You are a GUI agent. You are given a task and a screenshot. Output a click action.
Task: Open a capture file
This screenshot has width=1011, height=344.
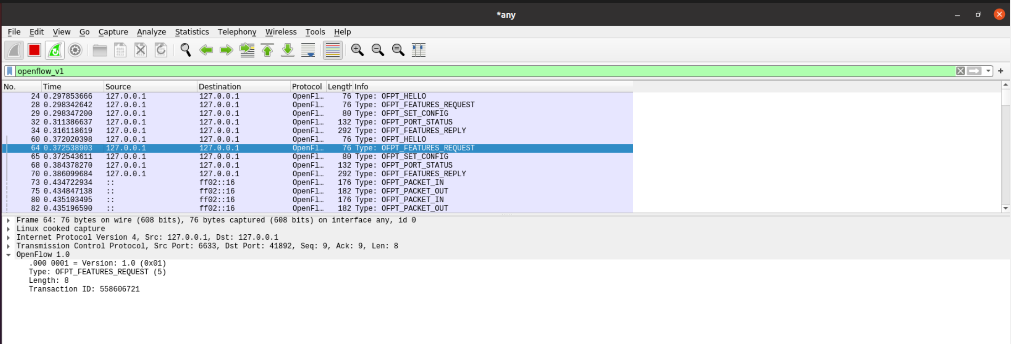100,50
